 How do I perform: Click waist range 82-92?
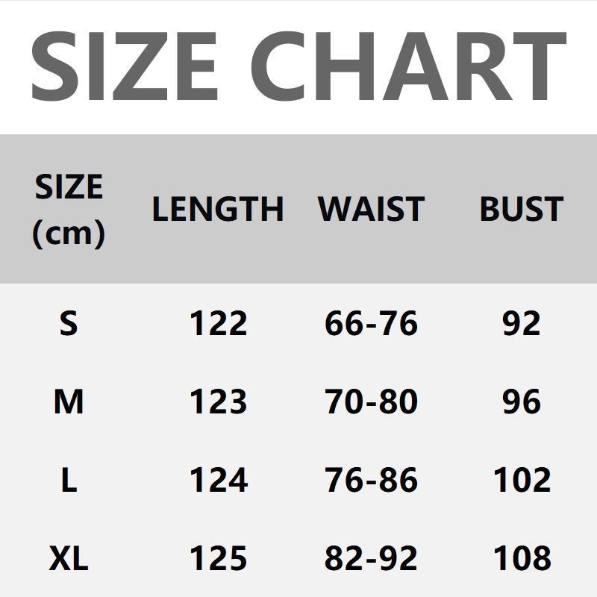pyautogui.click(x=371, y=558)
